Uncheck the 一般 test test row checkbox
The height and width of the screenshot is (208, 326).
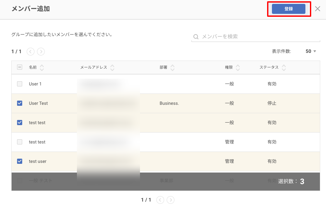[20, 123]
